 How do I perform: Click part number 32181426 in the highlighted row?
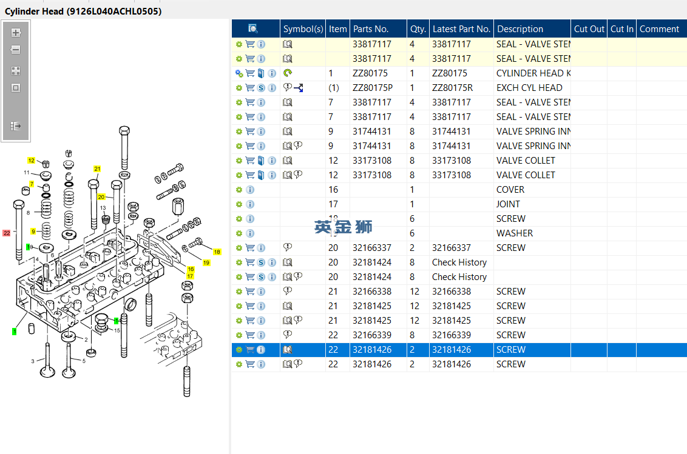[372, 350]
